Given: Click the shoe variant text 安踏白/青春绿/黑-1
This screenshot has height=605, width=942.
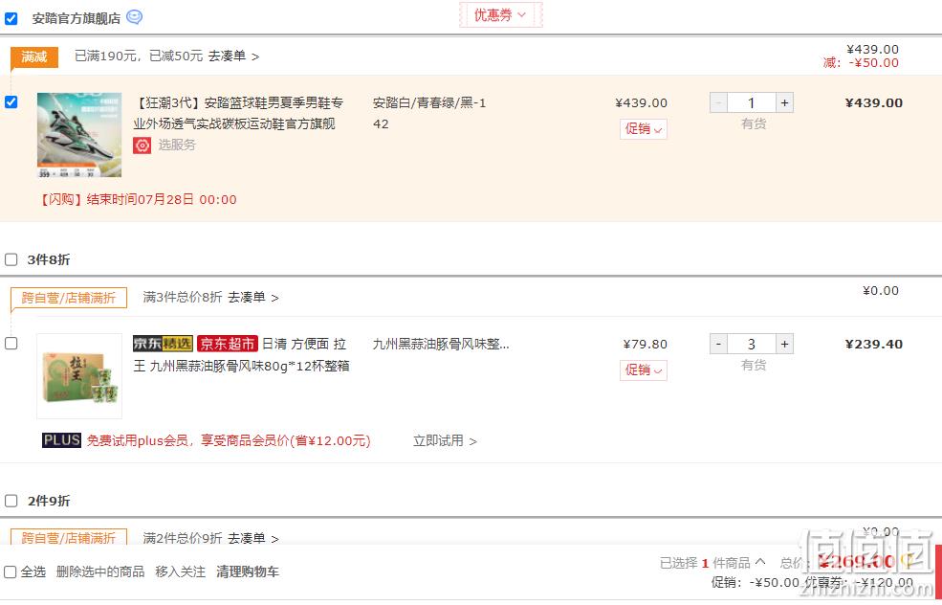Looking at the screenshot, I should [429, 102].
